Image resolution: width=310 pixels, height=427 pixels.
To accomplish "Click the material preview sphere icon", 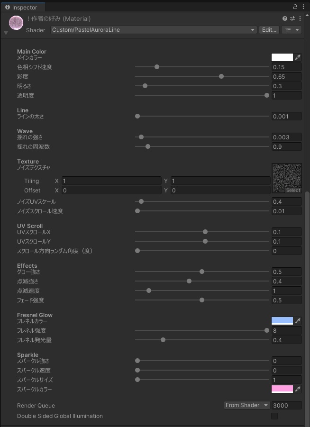I will click(16, 23).
